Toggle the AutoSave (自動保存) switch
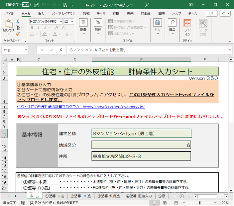Viewport: 234px width, 206px height. (25, 5)
